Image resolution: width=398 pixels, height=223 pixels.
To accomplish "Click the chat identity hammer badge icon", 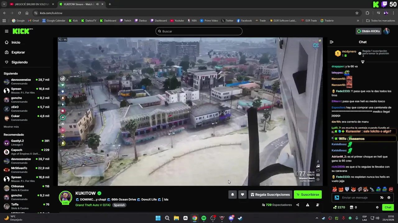I will click(337, 198).
